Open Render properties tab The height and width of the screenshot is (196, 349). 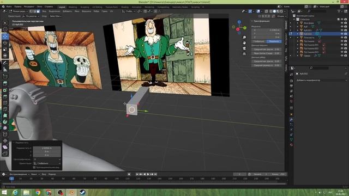pos(291,81)
